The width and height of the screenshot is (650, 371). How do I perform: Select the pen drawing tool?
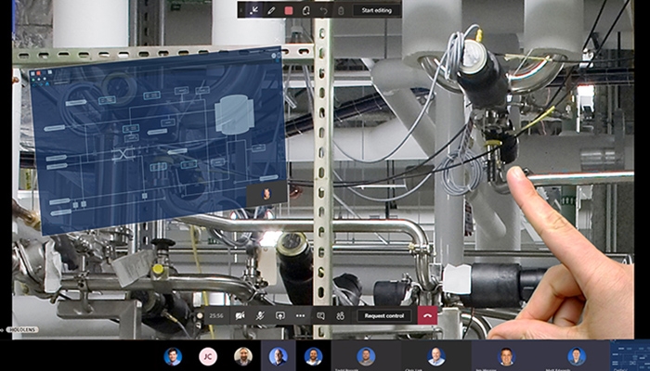pos(271,11)
